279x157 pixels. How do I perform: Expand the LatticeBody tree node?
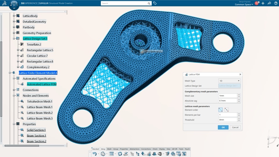click(14, 16)
